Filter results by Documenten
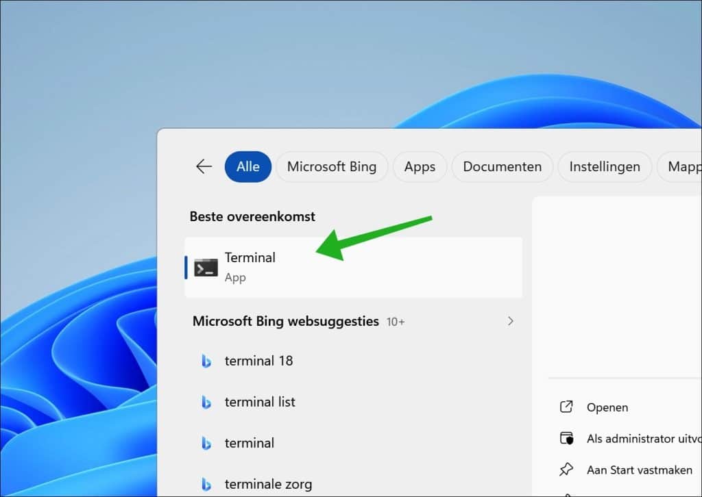This screenshot has height=497, width=702. coord(503,167)
